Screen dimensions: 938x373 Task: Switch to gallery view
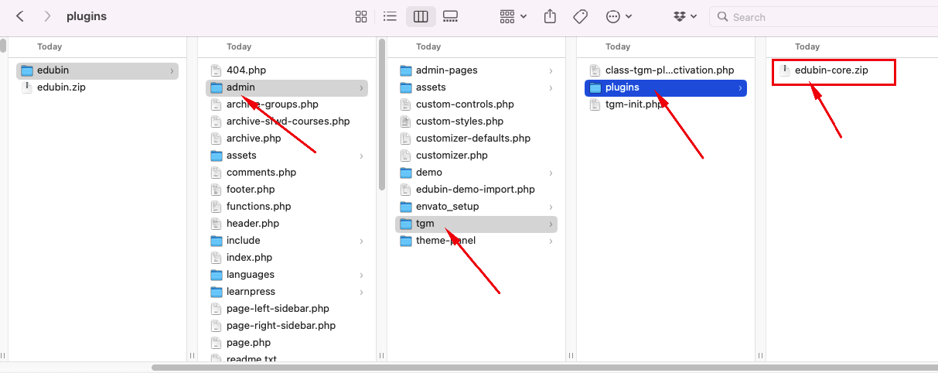(x=451, y=16)
